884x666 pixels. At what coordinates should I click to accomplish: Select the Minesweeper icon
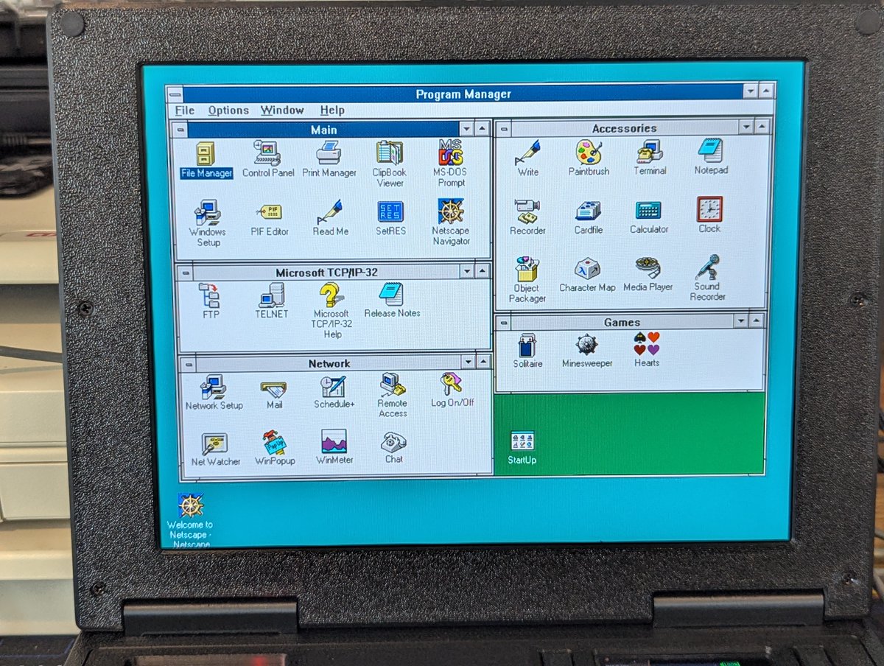point(587,345)
